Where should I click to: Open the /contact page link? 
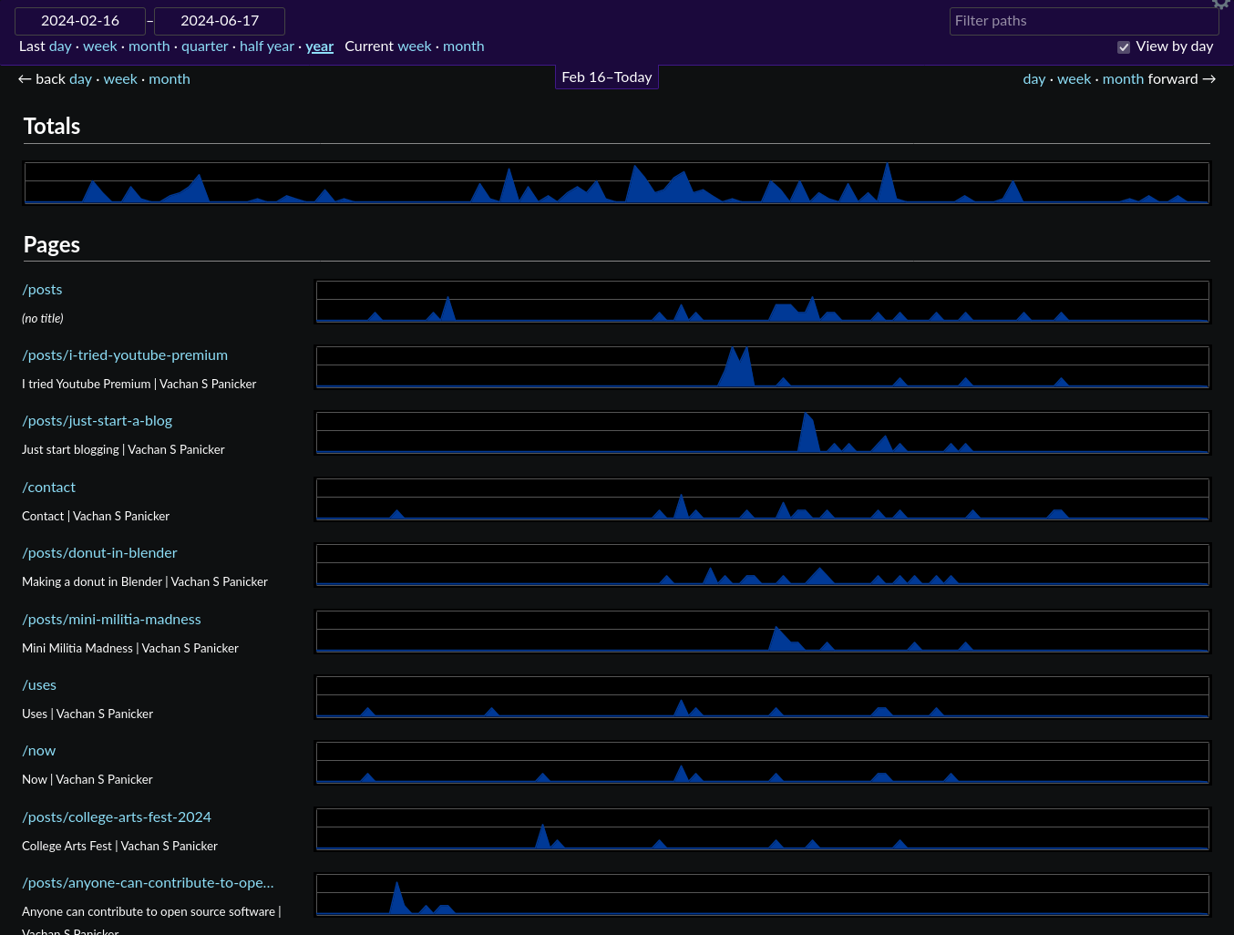click(x=49, y=488)
